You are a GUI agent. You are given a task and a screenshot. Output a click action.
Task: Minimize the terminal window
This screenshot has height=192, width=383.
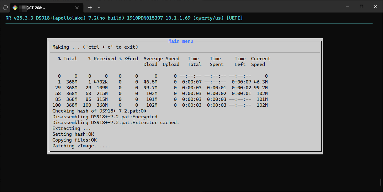(x=347, y=6)
